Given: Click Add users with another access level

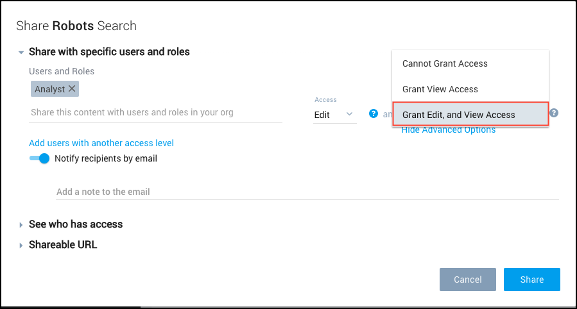Looking at the screenshot, I should [101, 143].
